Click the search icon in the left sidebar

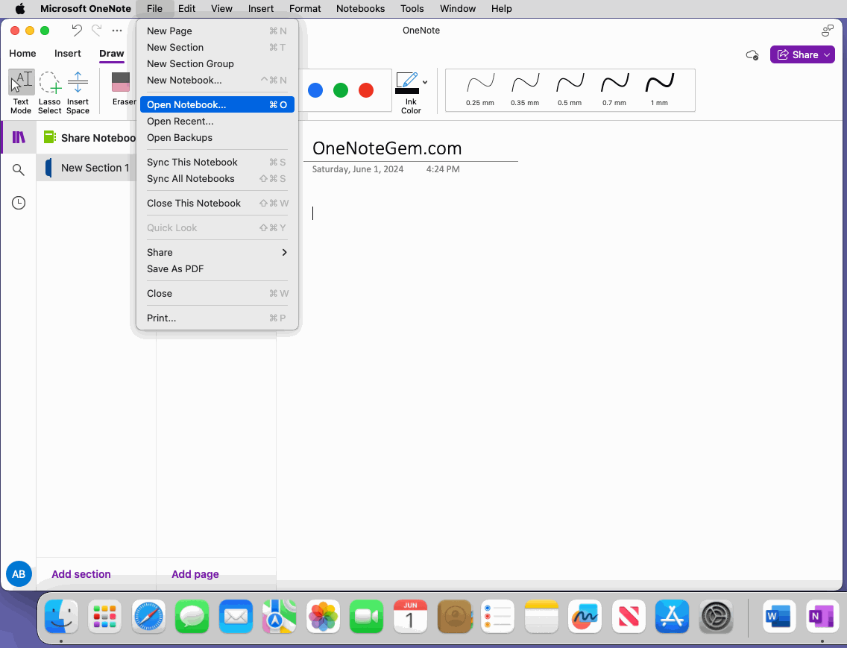pos(18,169)
